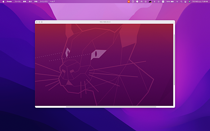Open the 編集 menu
The image size is (210, 131).
click(x=24, y=1)
